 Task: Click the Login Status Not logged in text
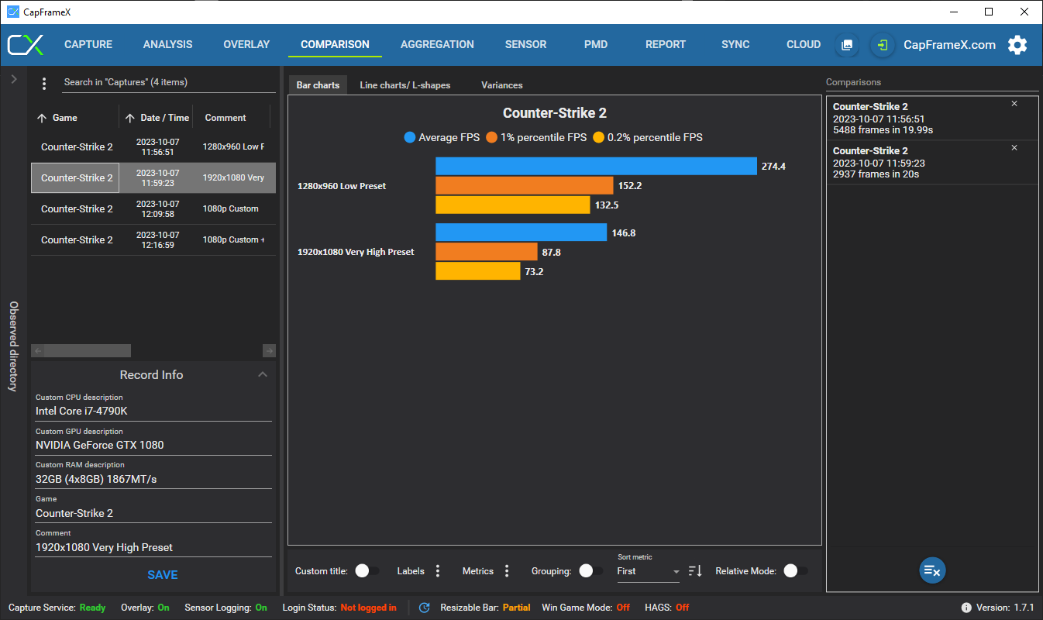coord(368,608)
